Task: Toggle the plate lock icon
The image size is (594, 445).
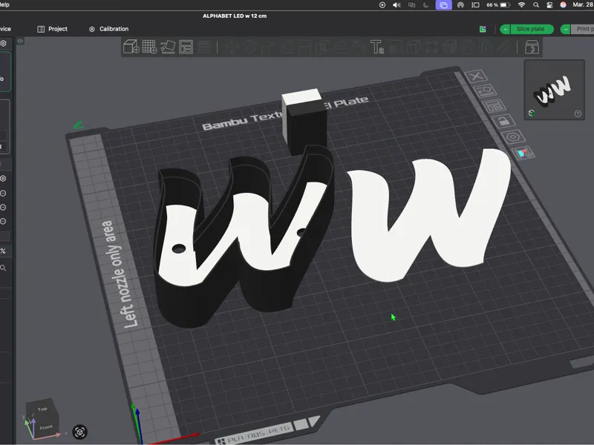Action: 503,121
